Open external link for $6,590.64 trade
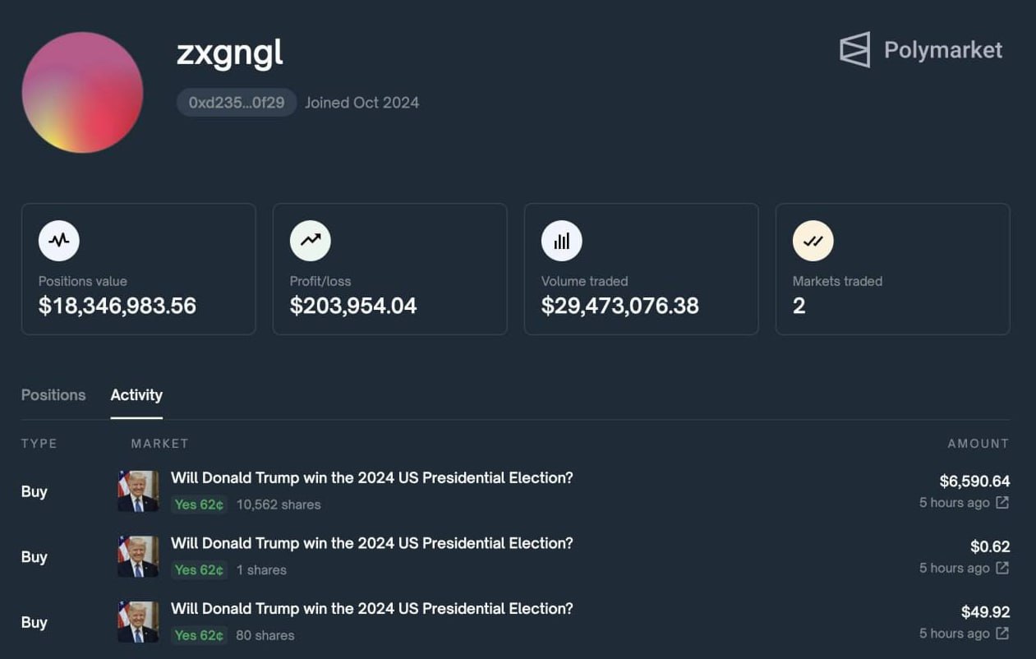 (x=1002, y=502)
